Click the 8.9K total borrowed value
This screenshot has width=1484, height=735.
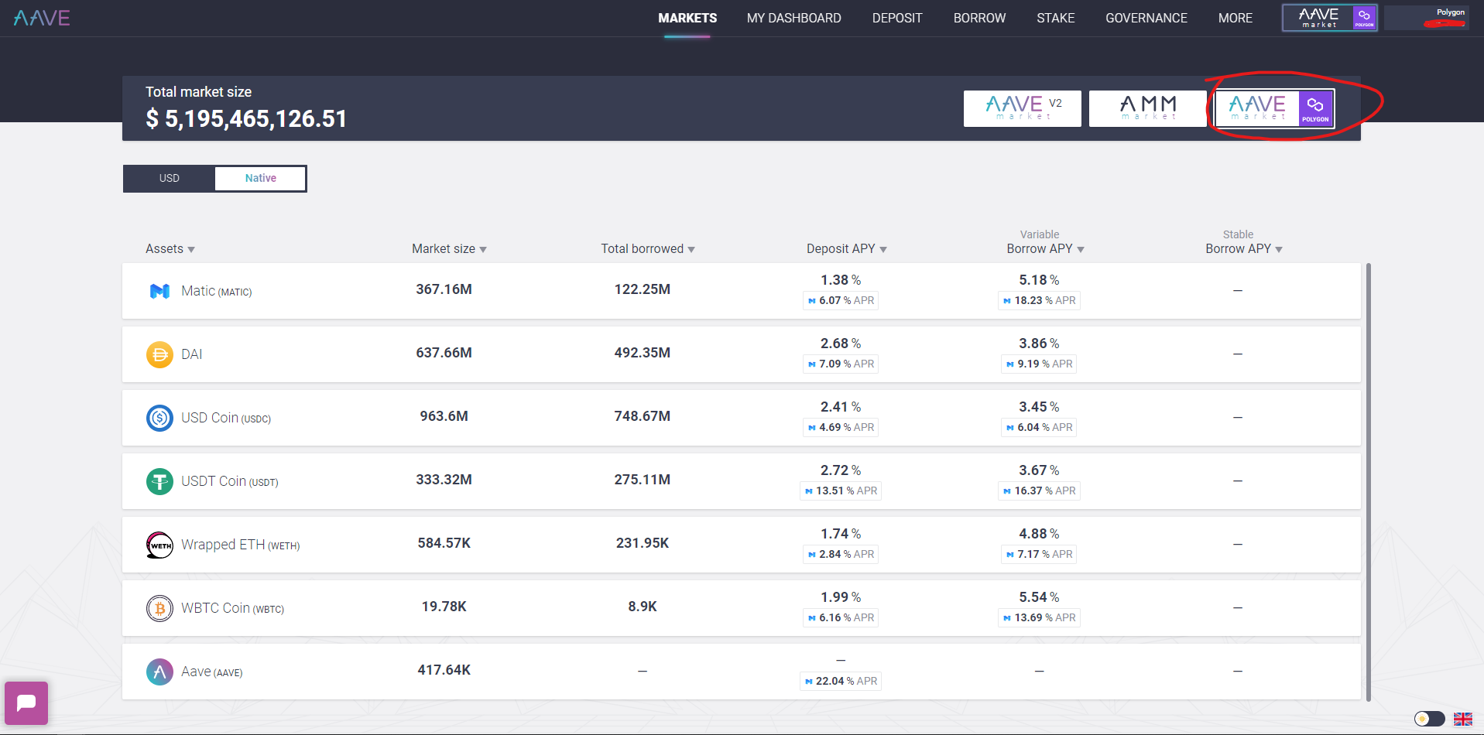point(643,607)
